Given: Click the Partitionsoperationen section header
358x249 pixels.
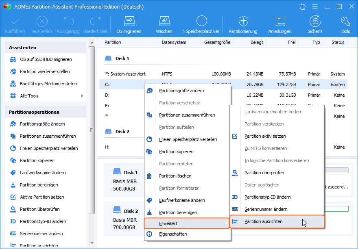Looking at the screenshot, I should tap(46, 112).
